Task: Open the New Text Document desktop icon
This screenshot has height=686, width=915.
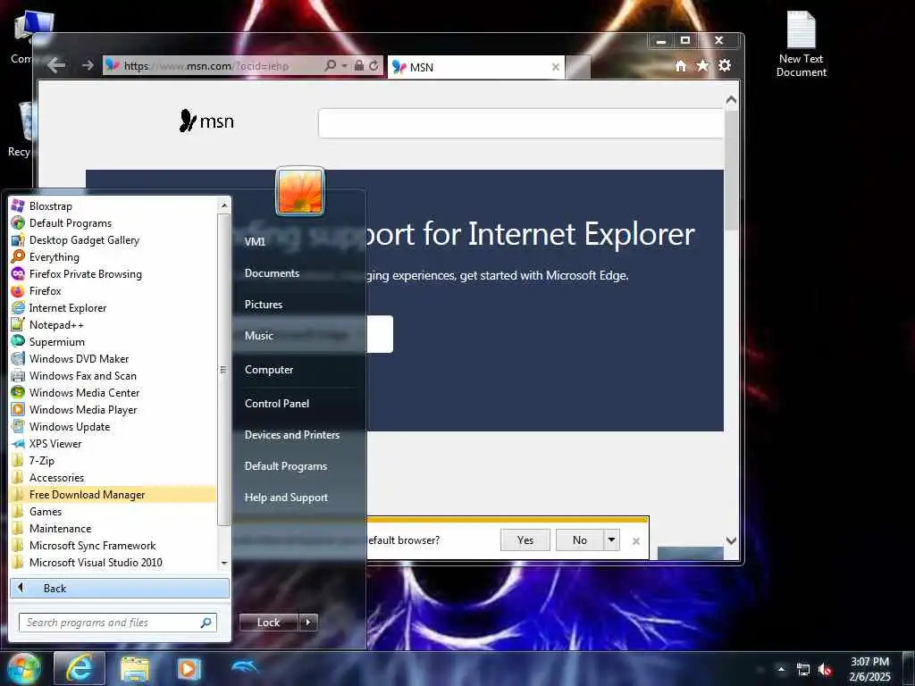Action: pyautogui.click(x=802, y=45)
